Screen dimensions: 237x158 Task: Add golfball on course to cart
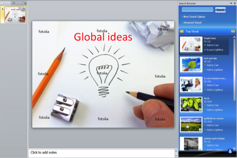click(x=213, y=125)
